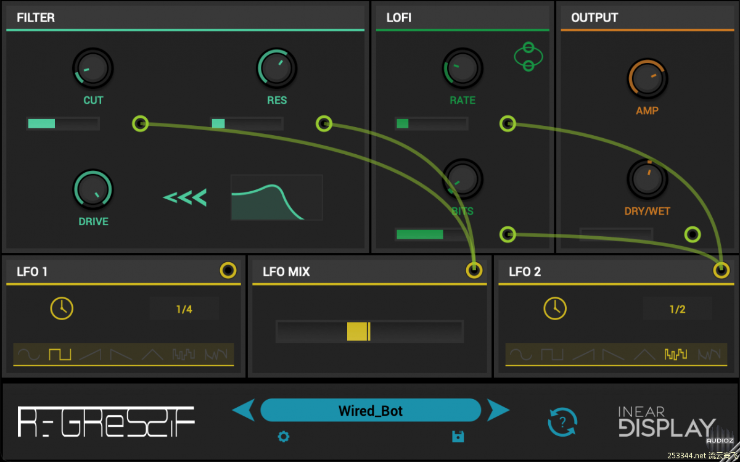Select triangle waveform for LFO 1

tap(152, 355)
